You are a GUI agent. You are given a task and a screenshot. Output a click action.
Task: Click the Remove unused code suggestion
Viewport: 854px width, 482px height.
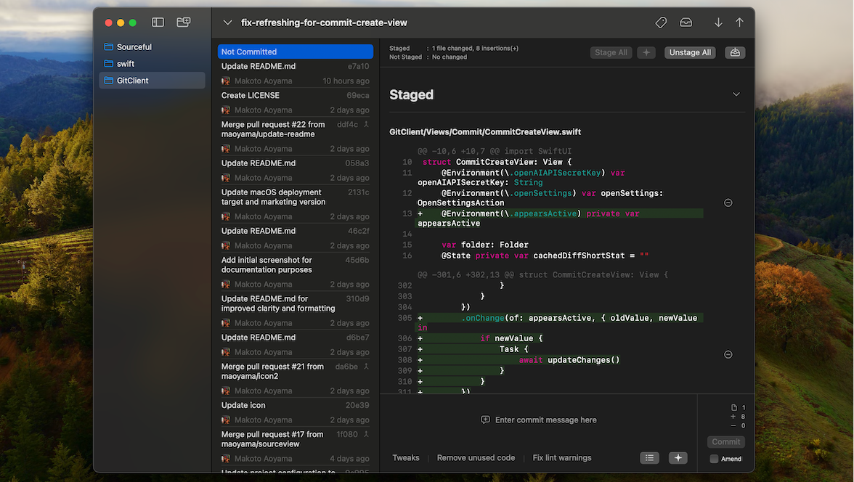[476, 458]
